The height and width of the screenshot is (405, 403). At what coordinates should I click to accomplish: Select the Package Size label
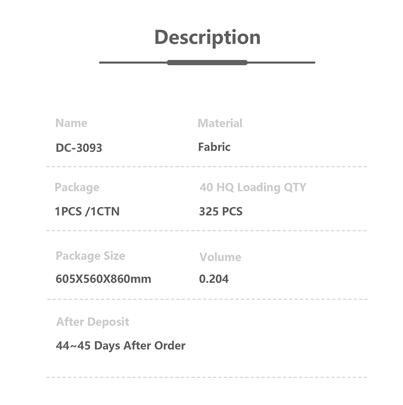[90, 256]
